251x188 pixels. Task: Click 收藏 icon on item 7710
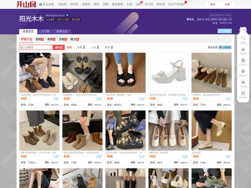pos(56,99)
